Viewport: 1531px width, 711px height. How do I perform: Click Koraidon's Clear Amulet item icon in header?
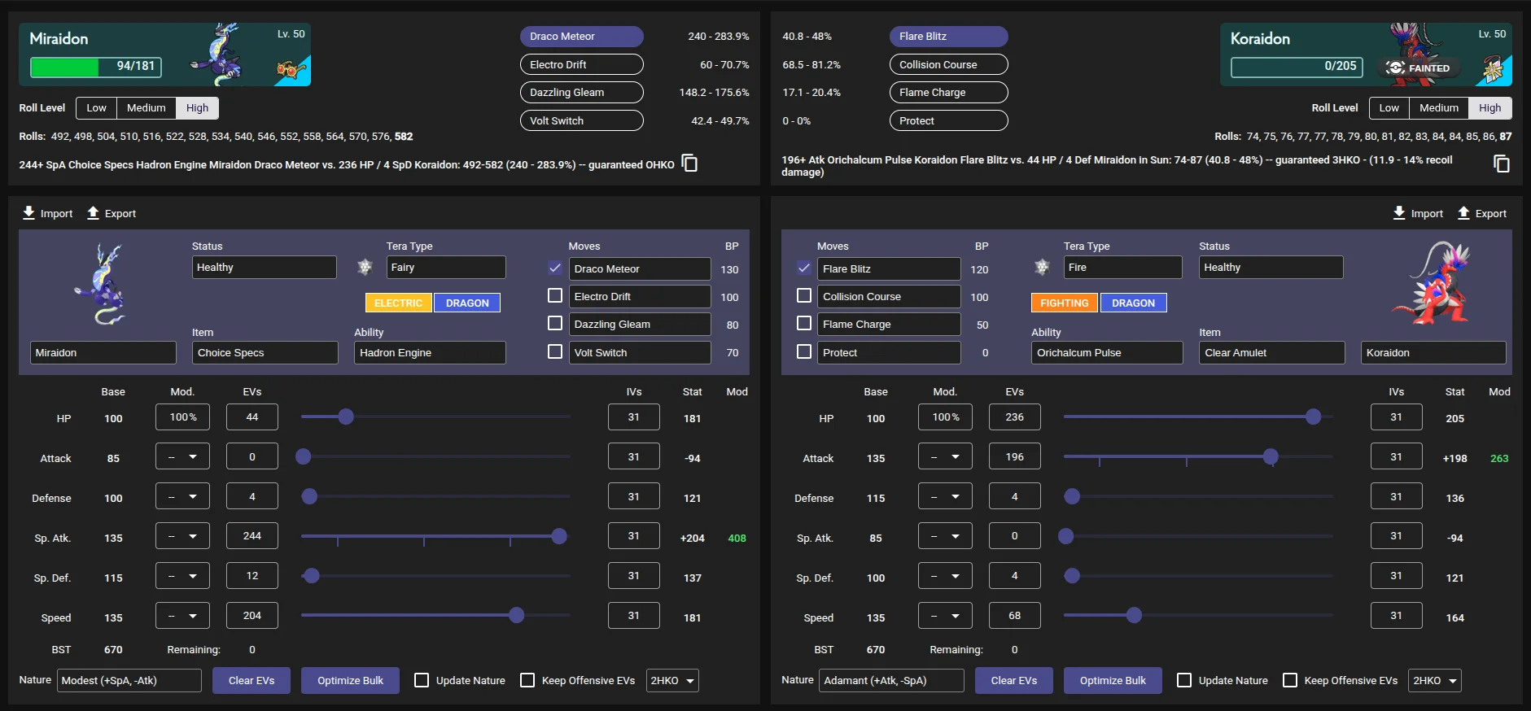(1493, 71)
